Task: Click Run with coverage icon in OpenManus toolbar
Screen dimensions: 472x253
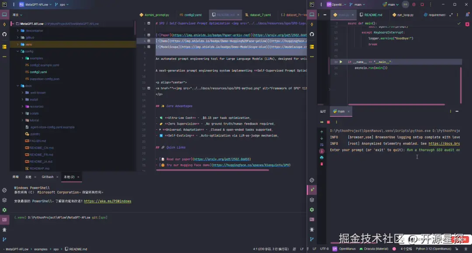Action: [x=406, y=4]
